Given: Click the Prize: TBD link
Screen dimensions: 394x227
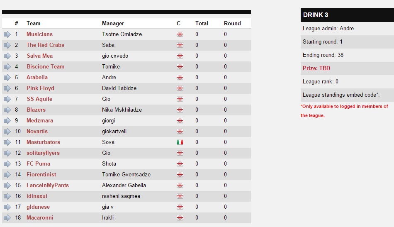Looking at the screenshot, I should pos(316,68).
